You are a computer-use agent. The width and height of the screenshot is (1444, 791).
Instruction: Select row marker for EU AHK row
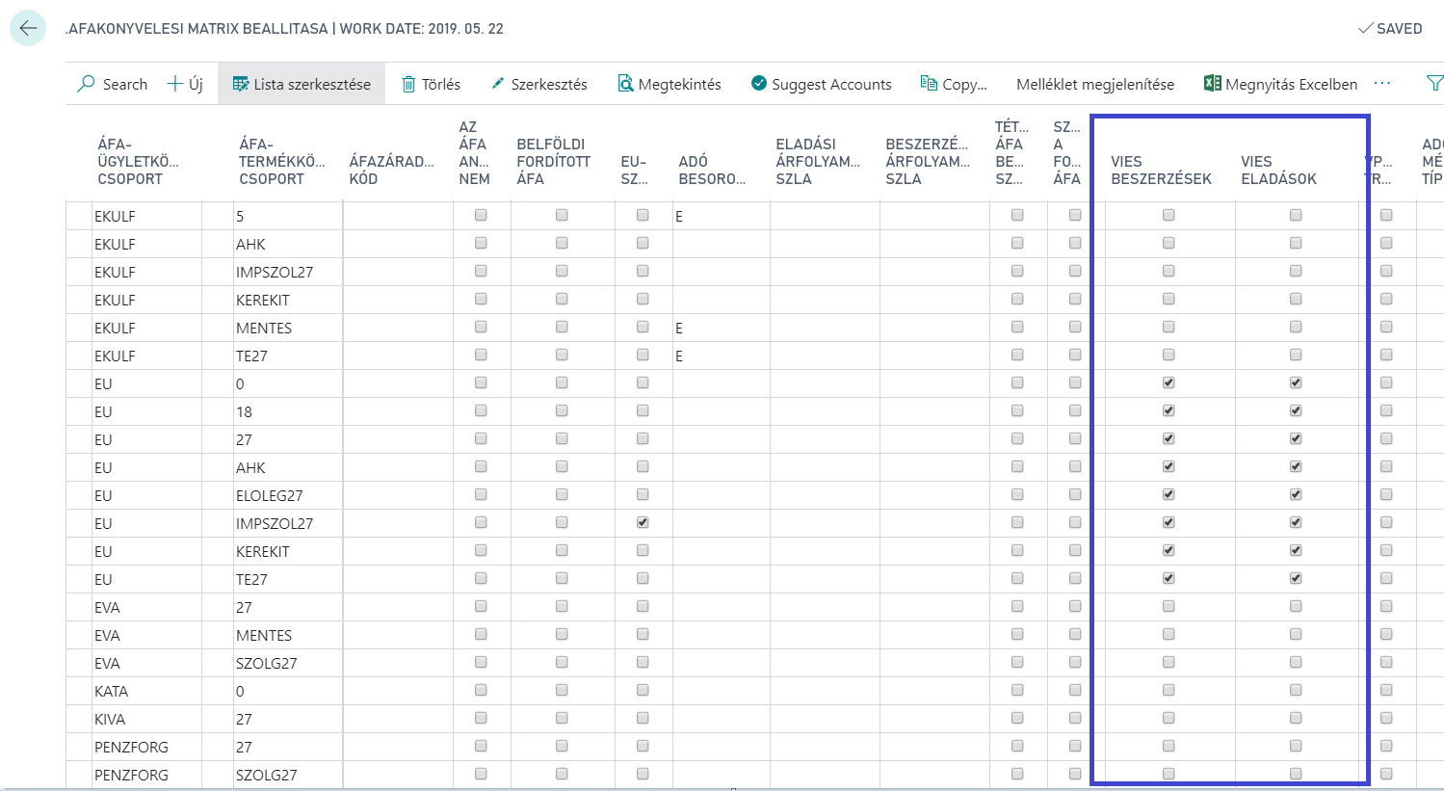pos(79,467)
